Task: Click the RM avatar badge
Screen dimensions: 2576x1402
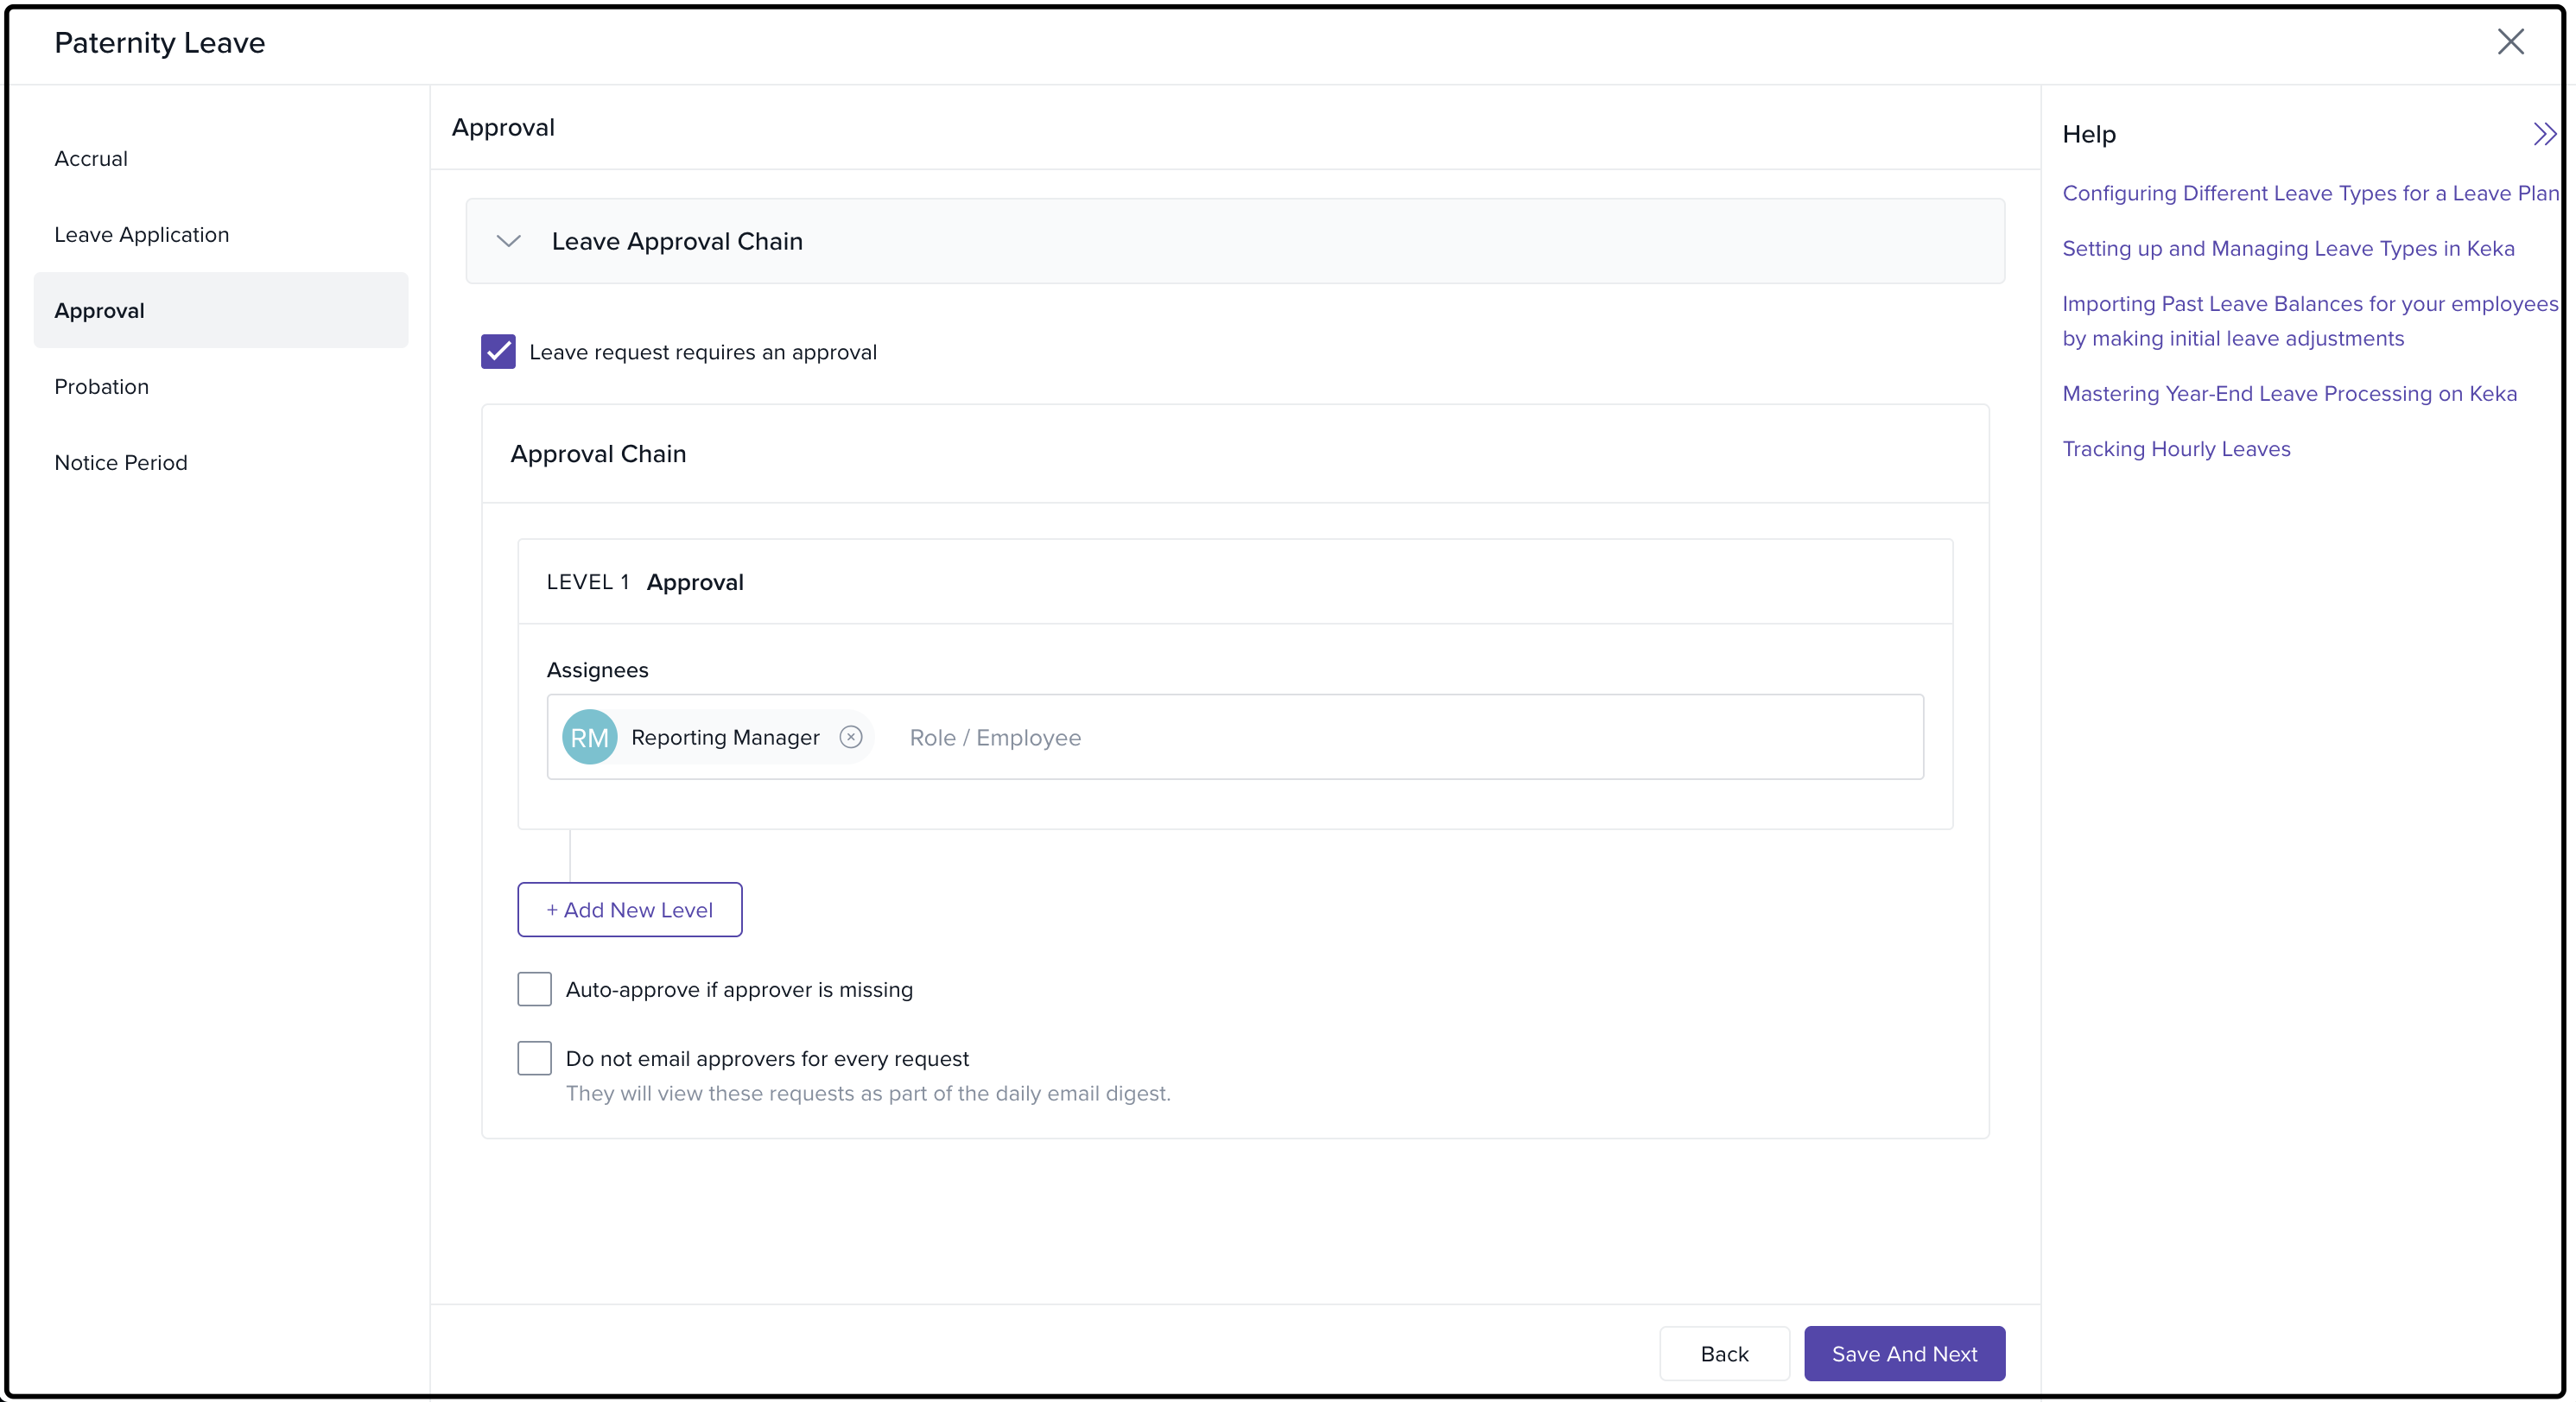Action: tap(589, 737)
